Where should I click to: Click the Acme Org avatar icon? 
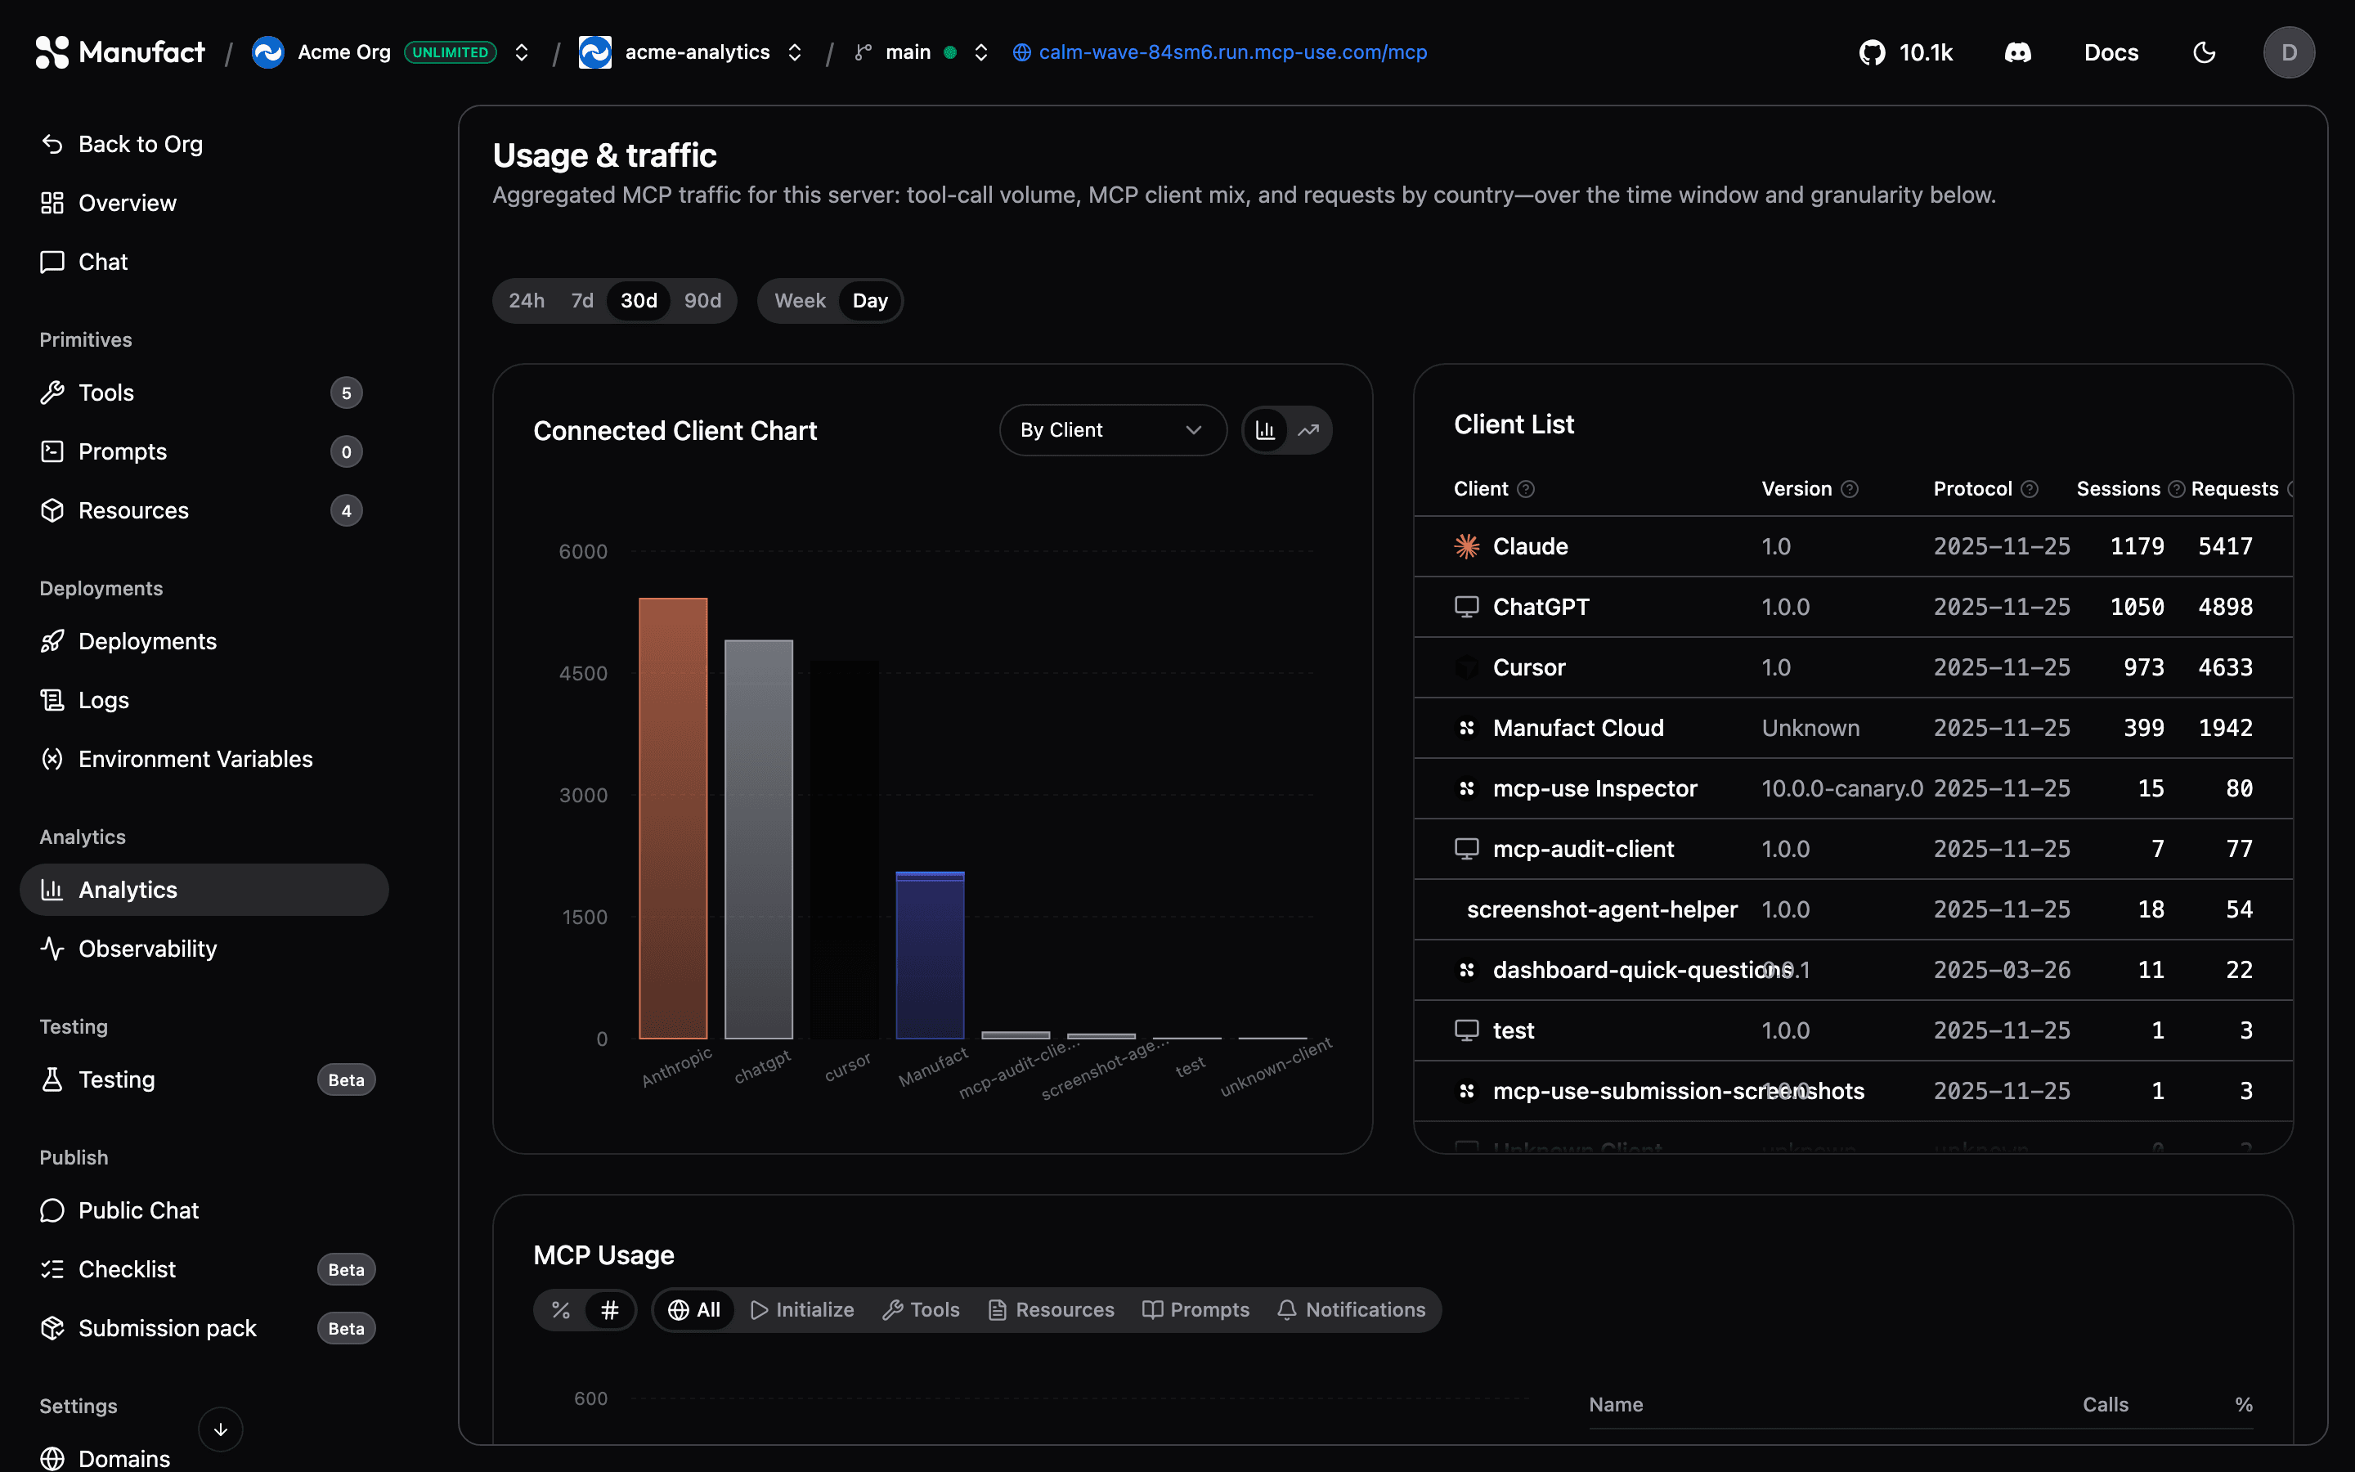tap(267, 52)
